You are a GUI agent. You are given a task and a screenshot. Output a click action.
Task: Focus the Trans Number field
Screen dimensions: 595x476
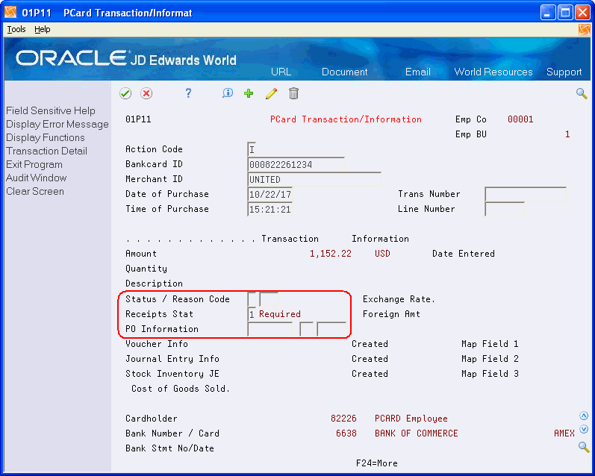coord(526,194)
